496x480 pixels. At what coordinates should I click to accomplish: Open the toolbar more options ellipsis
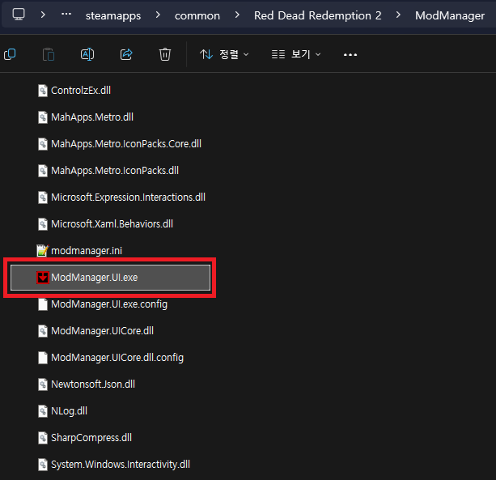pos(350,55)
